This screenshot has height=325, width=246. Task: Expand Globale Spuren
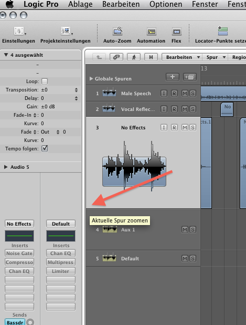coord(91,78)
